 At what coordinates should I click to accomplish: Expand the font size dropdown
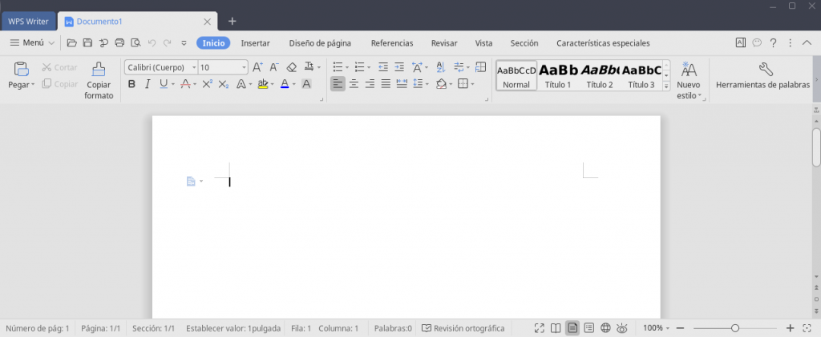(244, 67)
